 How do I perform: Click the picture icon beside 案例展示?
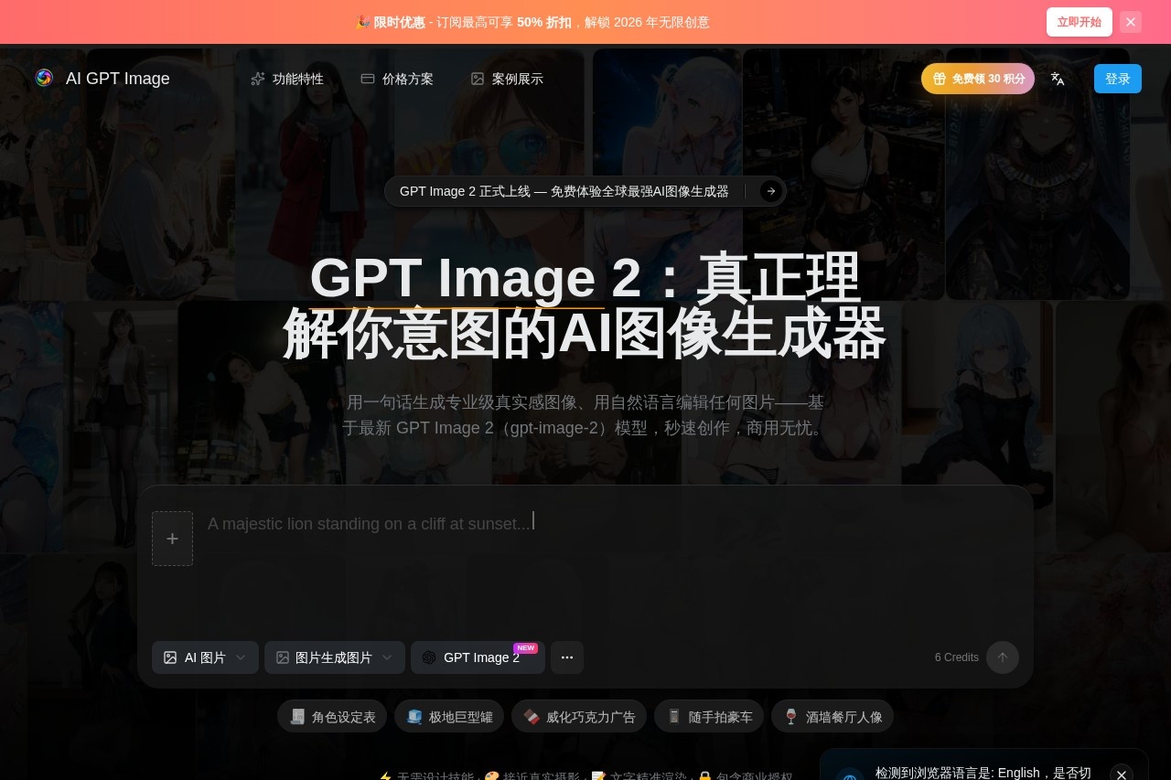tap(478, 79)
